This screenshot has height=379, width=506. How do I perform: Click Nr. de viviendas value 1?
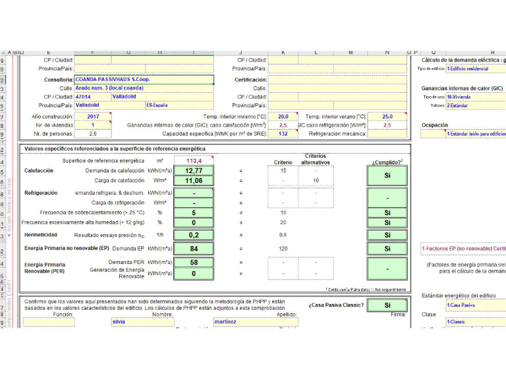93,125
